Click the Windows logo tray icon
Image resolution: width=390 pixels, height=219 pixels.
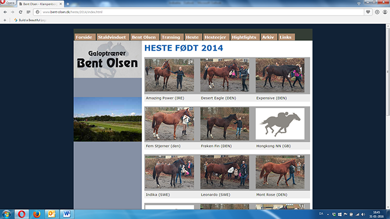tap(339, 214)
